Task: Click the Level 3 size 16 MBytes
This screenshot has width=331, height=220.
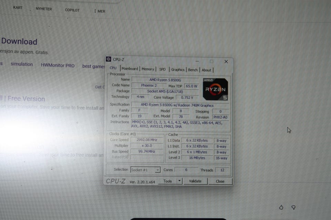Action: [x=197, y=158]
